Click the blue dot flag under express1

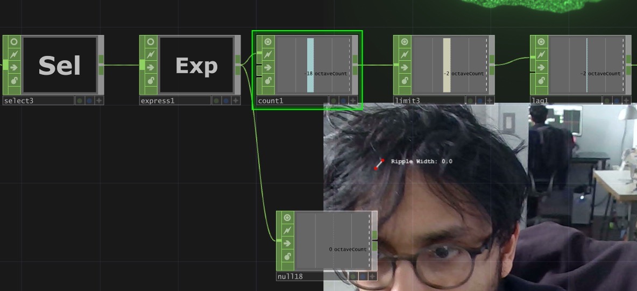point(227,101)
